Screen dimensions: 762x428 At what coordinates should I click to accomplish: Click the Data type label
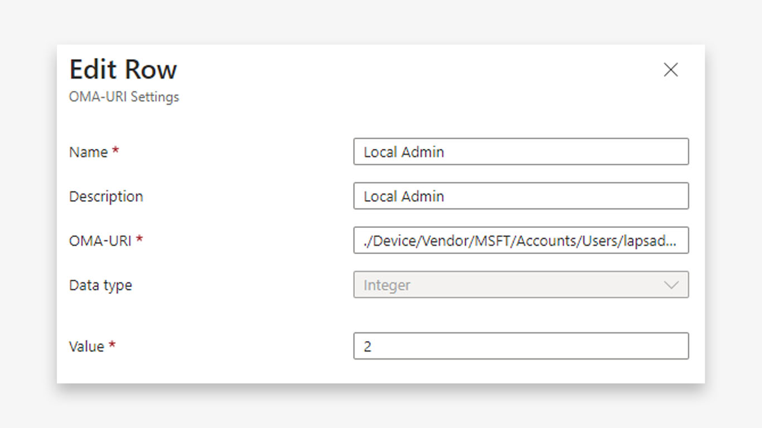coord(100,285)
